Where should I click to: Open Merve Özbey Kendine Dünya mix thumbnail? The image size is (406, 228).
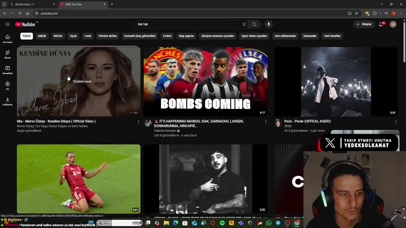[79, 82]
